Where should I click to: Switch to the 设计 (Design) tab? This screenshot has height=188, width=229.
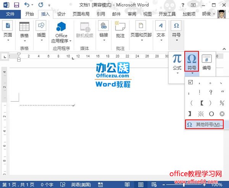coord(61,14)
